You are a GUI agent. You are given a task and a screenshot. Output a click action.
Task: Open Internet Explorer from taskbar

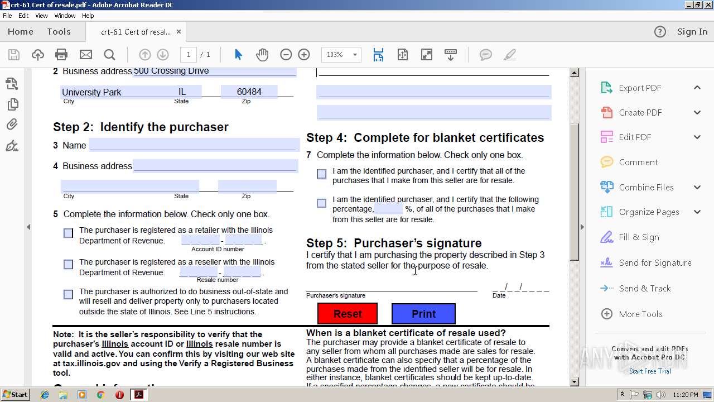pyautogui.click(x=45, y=394)
